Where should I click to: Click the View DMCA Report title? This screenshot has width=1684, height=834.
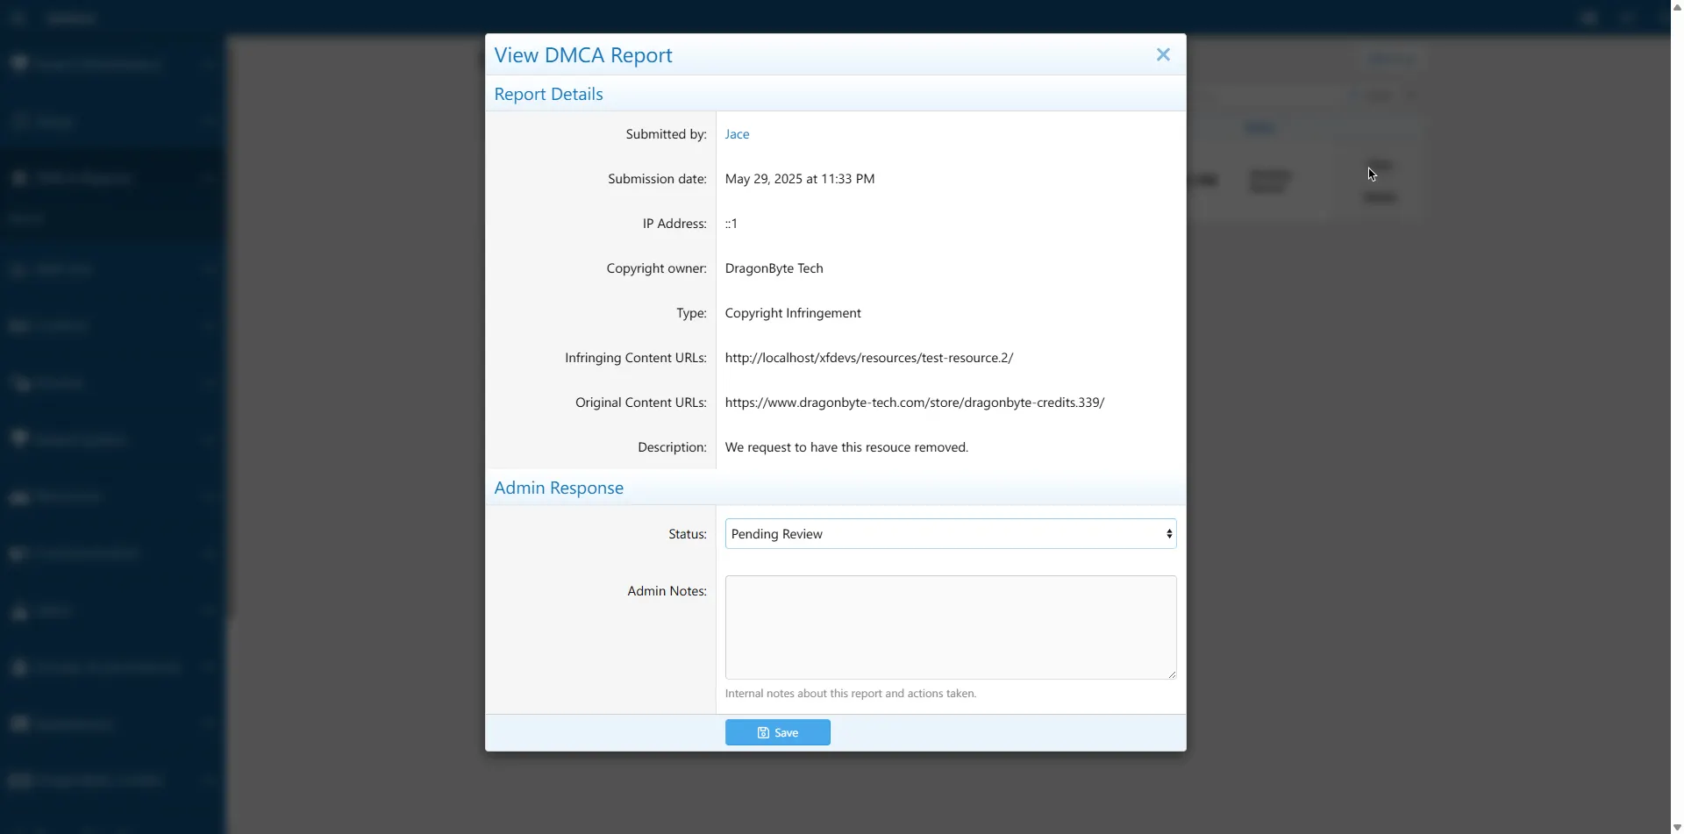pyautogui.click(x=583, y=55)
